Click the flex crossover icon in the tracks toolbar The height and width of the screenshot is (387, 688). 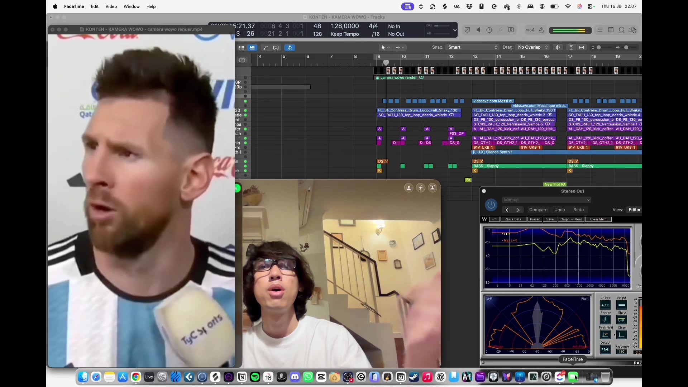[276, 48]
